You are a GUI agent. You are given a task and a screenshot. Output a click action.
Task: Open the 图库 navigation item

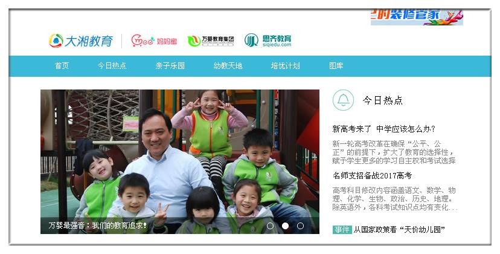pyautogui.click(x=336, y=66)
